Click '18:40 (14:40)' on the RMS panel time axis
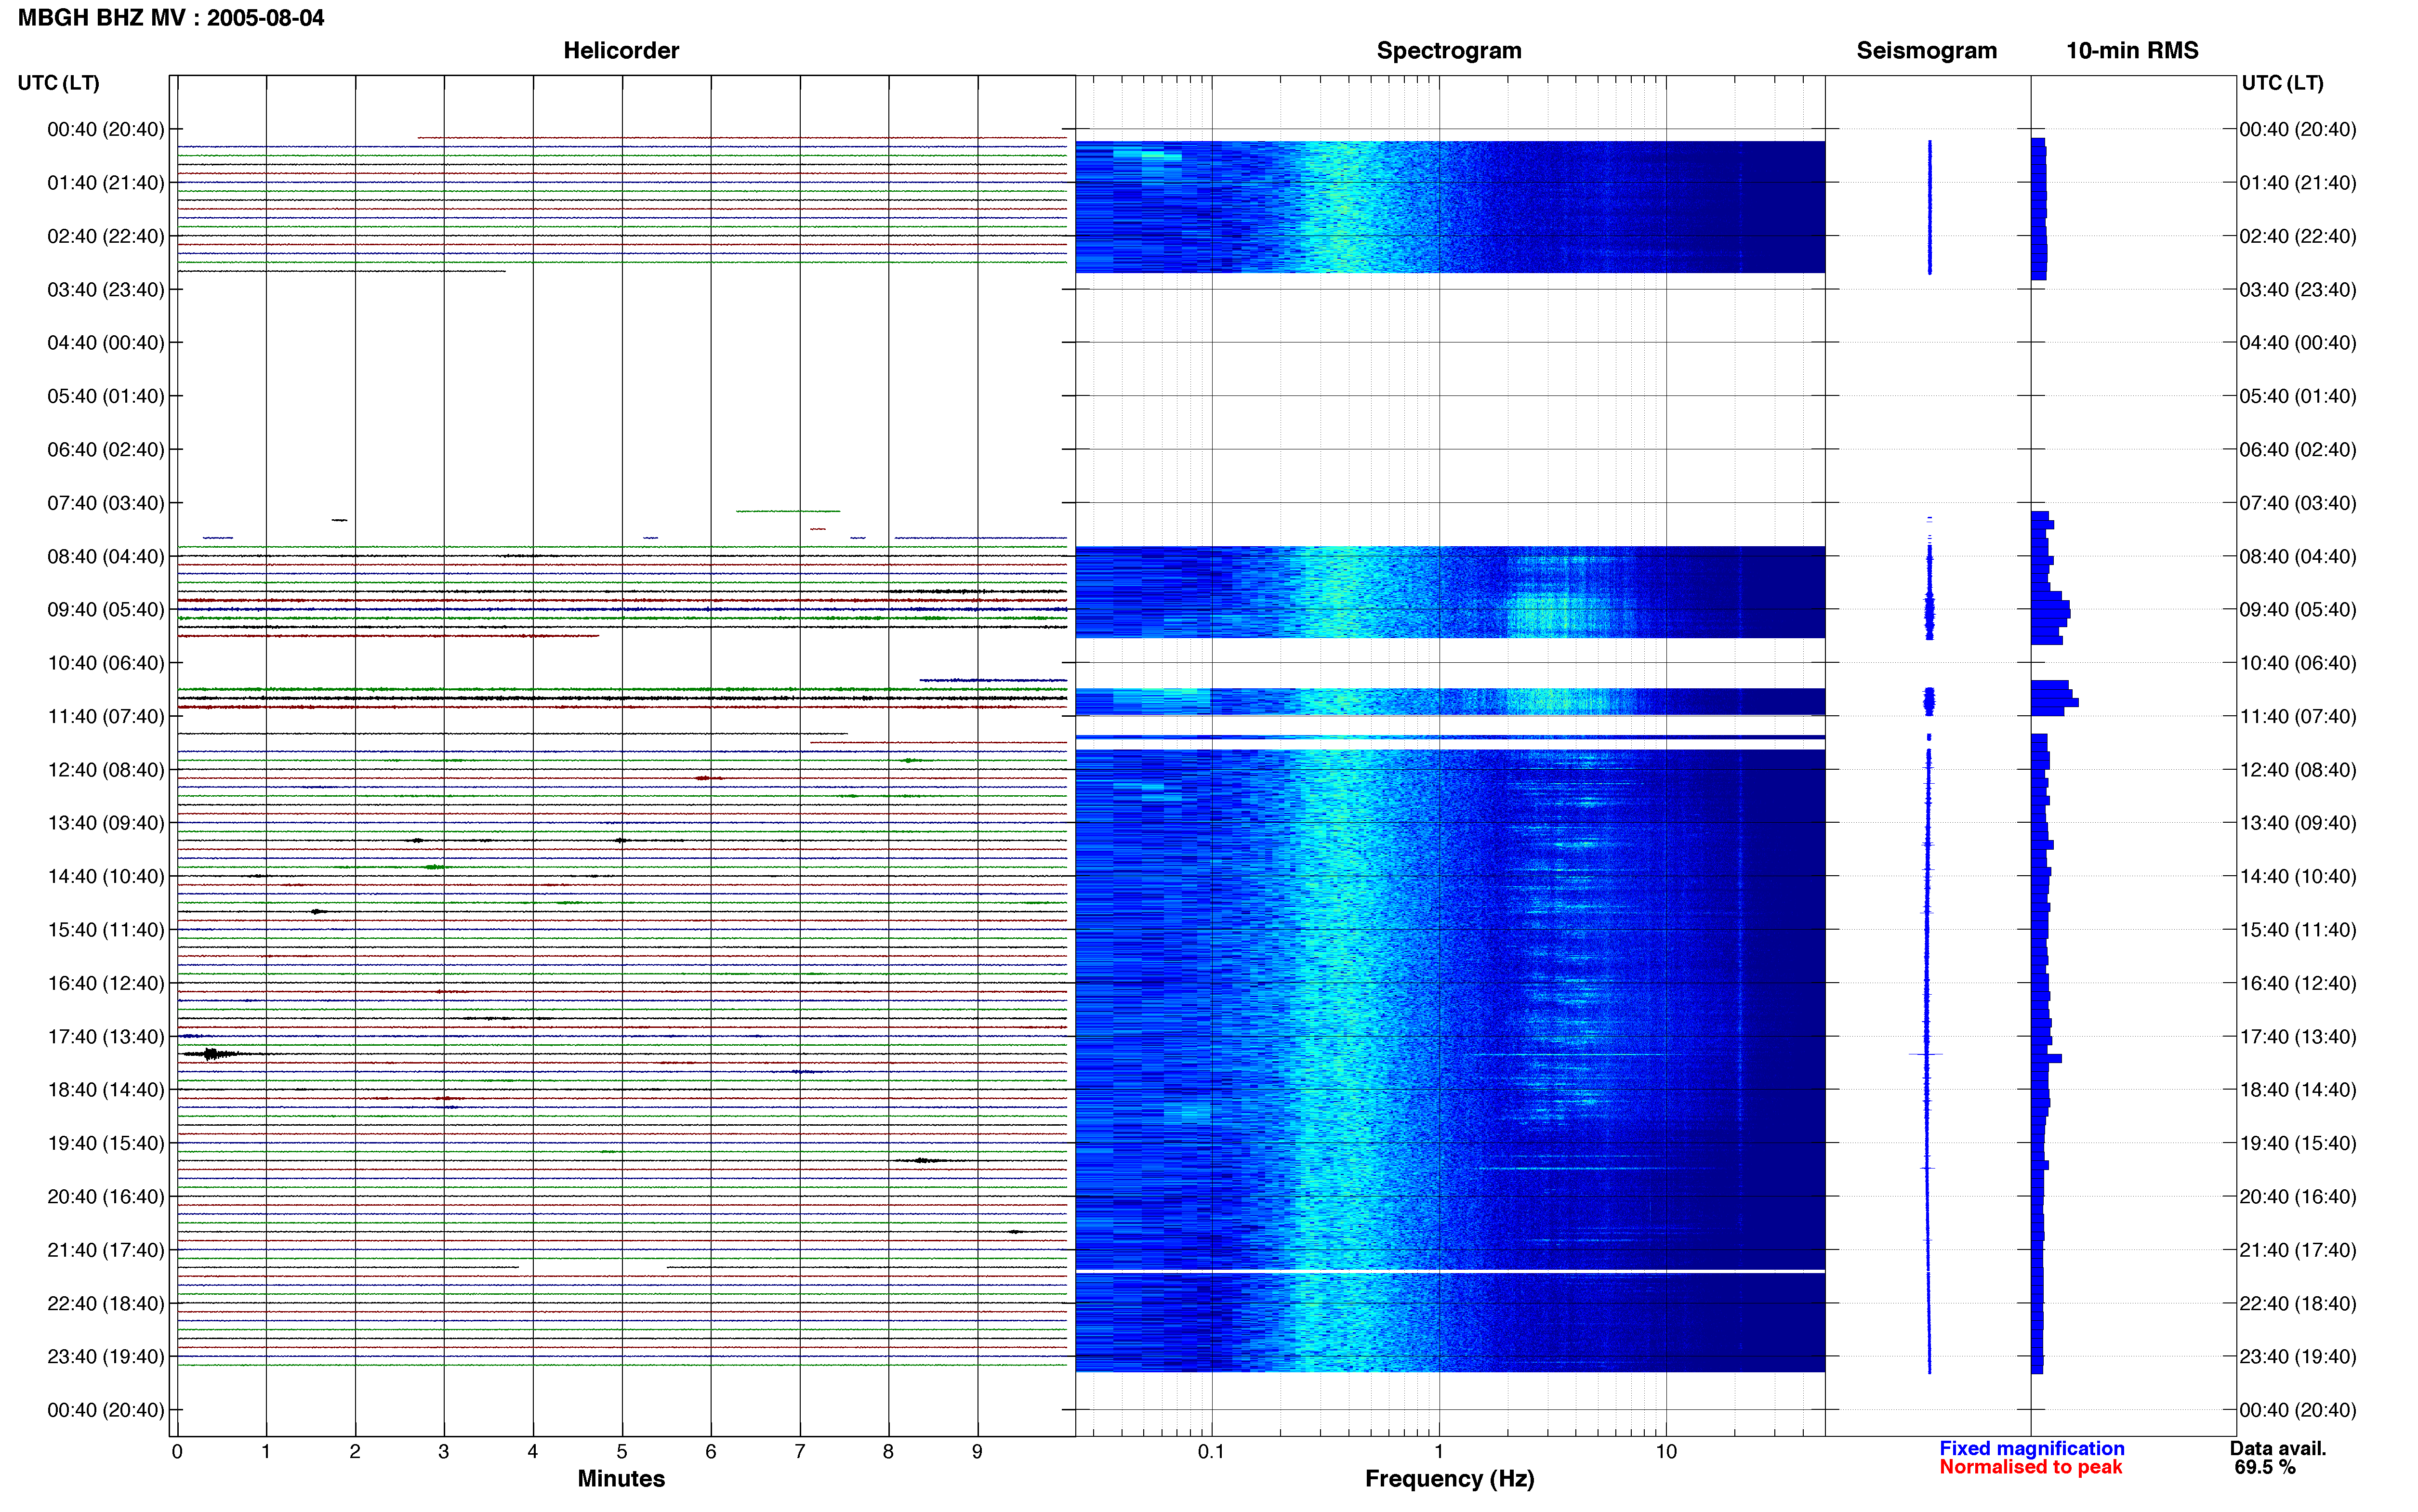The height and width of the screenshot is (1512, 2418). (x=2298, y=1090)
